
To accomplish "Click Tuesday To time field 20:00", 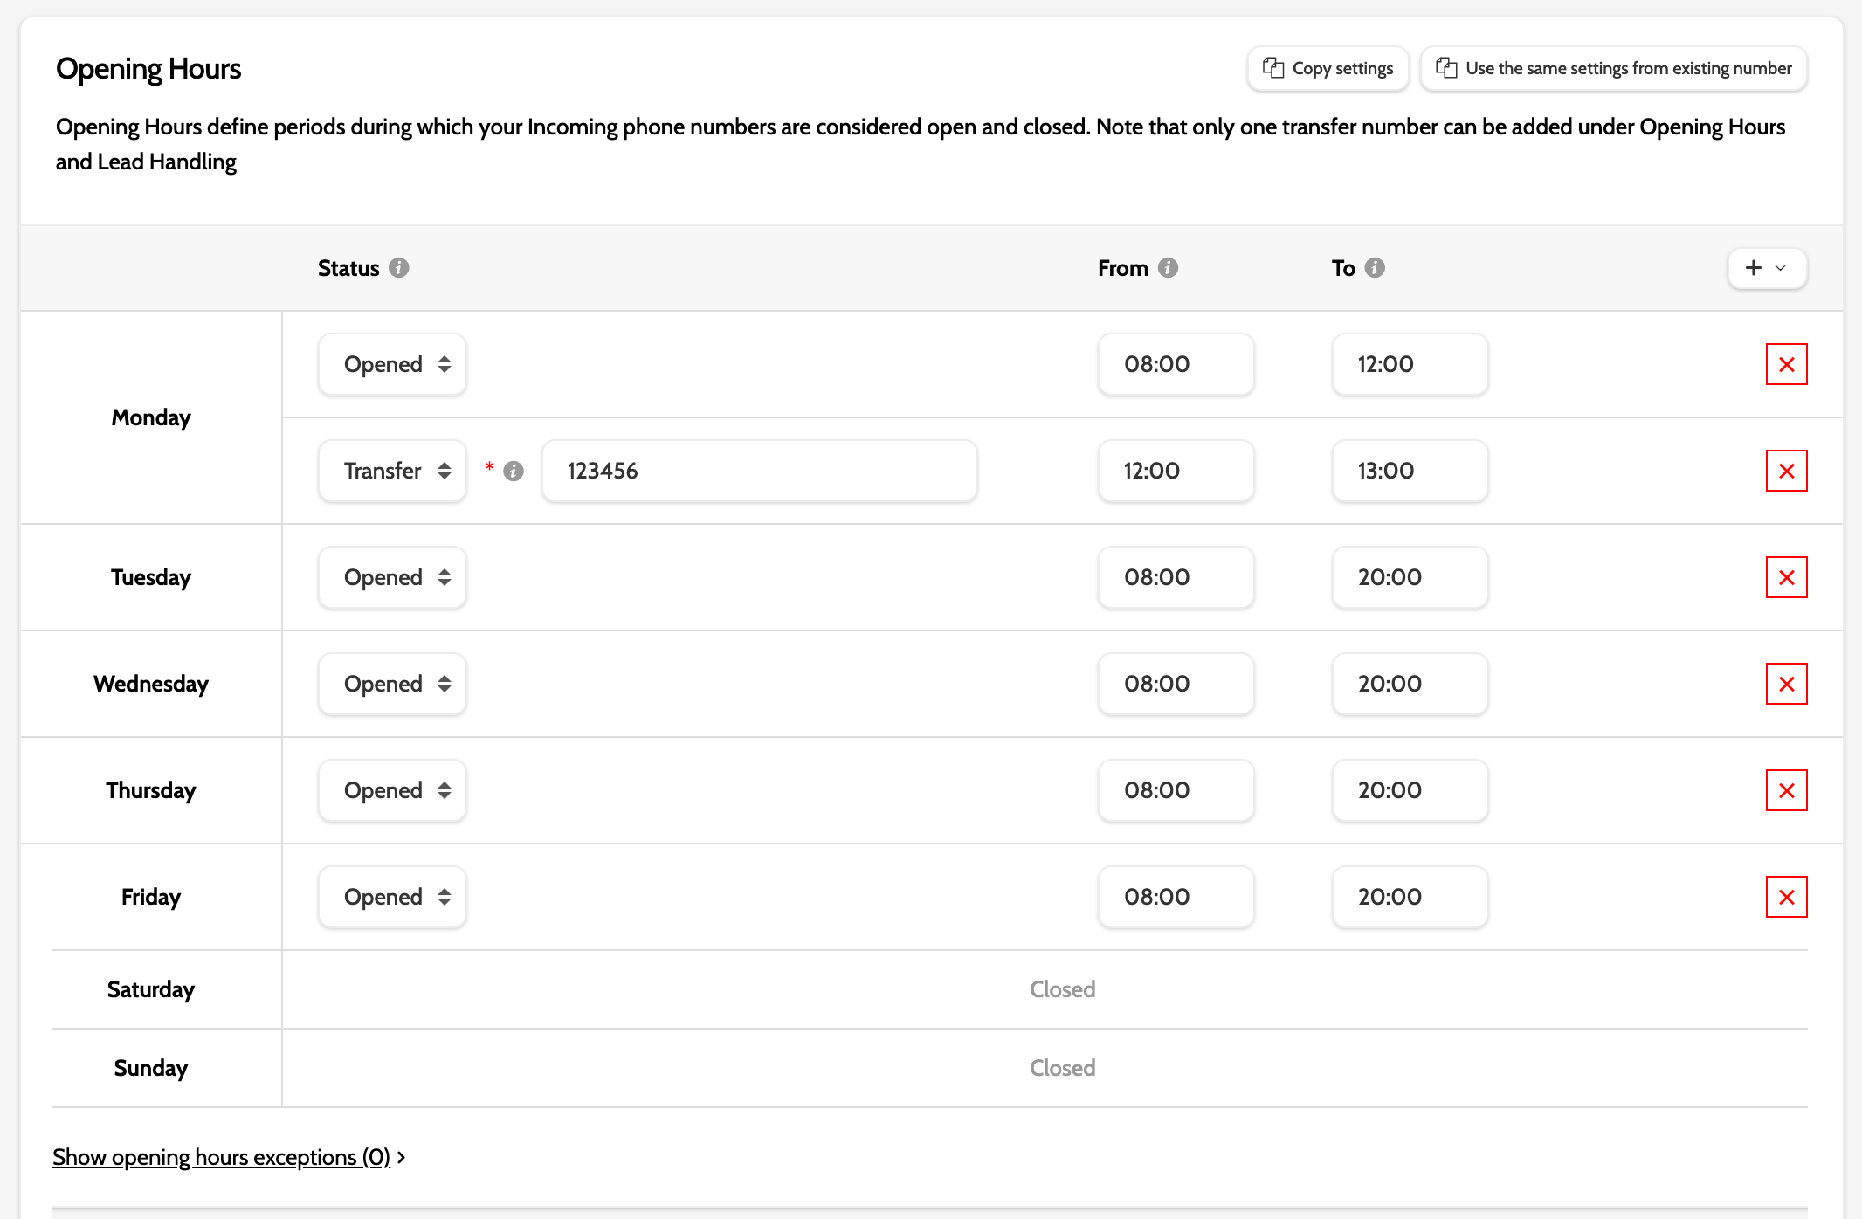I will [1409, 577].
